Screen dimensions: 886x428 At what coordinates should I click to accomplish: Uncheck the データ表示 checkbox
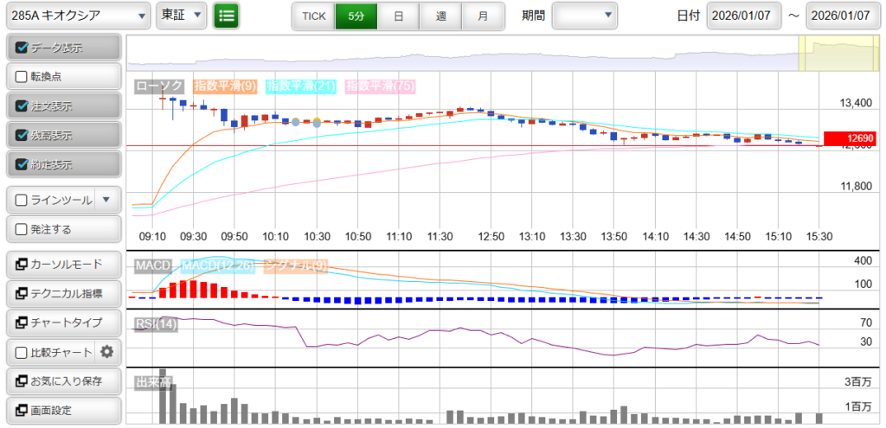pos(22,48)
